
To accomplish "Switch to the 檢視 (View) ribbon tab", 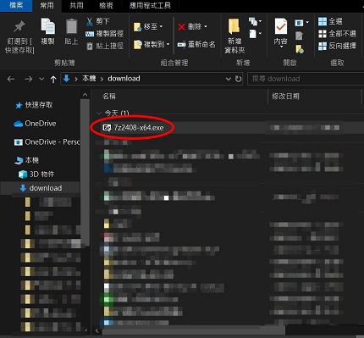I will pos(106,5).
